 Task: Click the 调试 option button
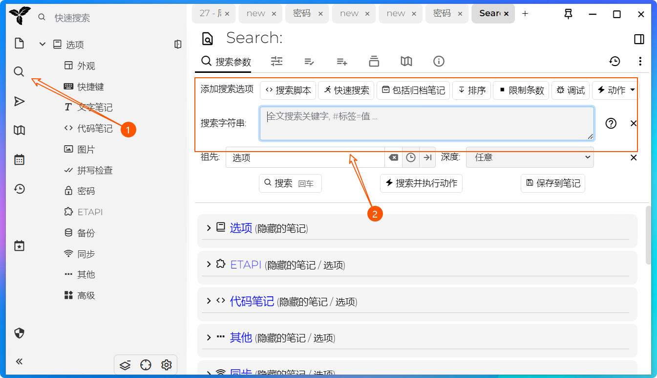pos(571,90)
